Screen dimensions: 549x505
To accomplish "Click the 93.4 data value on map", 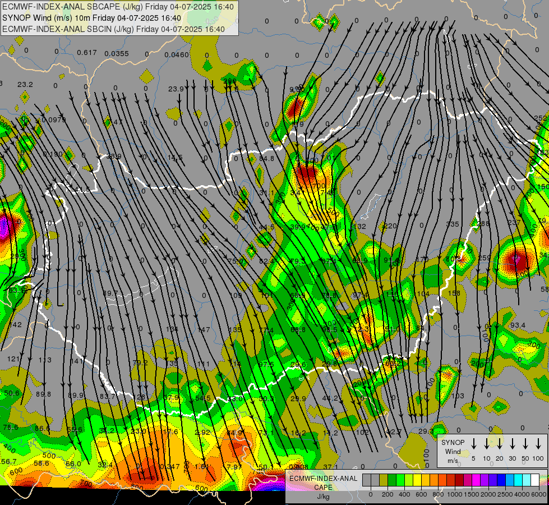I will coord(518,325).
